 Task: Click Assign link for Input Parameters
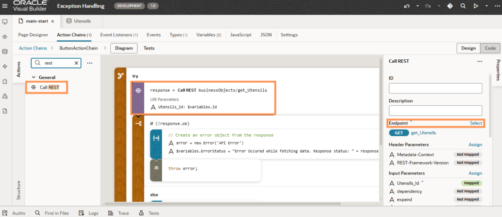[475, 173]
